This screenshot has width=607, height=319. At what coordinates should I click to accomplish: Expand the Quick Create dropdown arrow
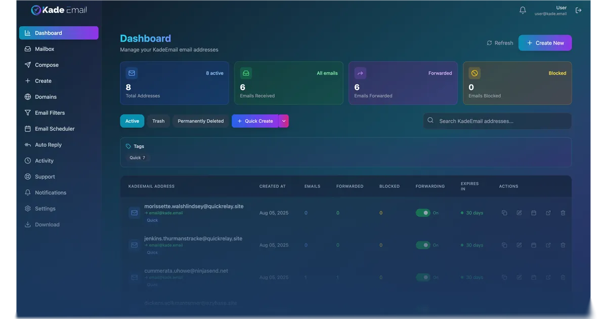point(284,121)
